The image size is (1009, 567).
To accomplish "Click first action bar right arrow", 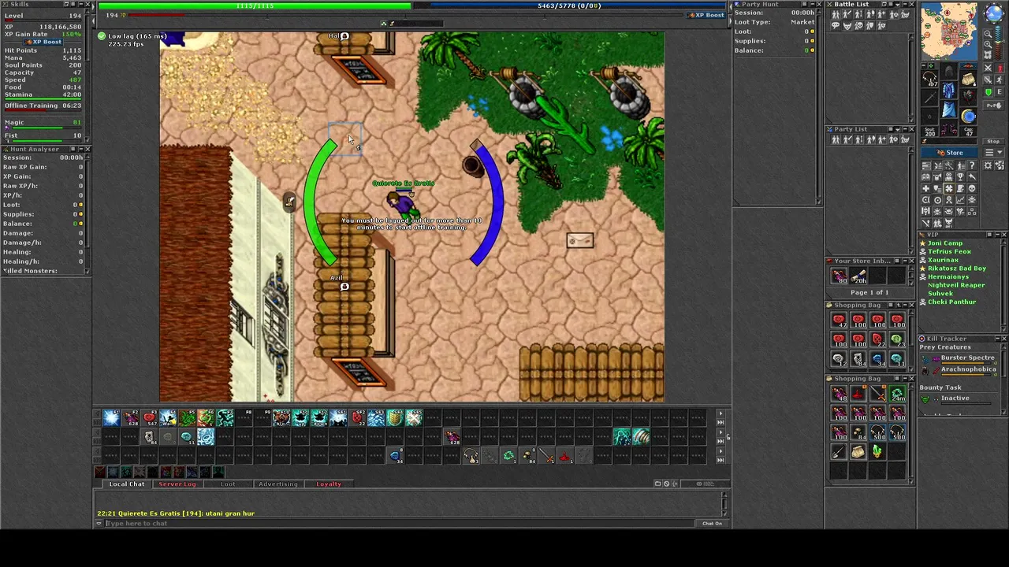I will (720, 413).
